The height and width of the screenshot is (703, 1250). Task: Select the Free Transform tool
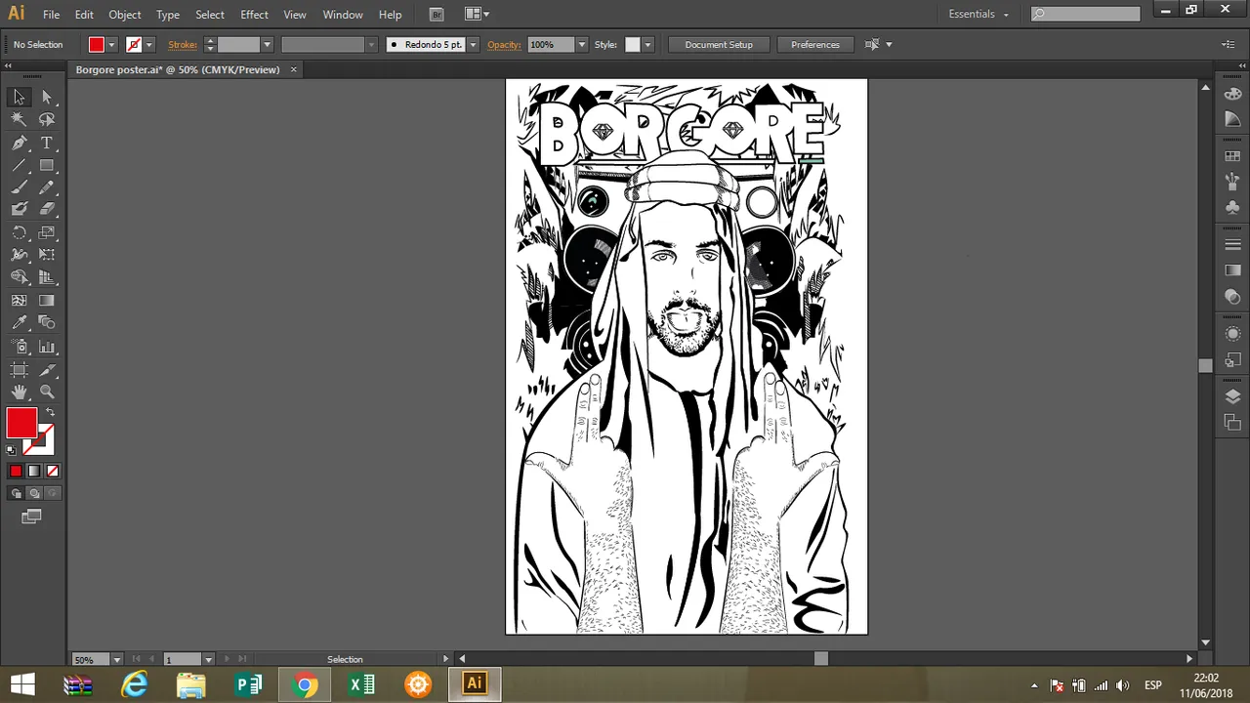(47, 255)
